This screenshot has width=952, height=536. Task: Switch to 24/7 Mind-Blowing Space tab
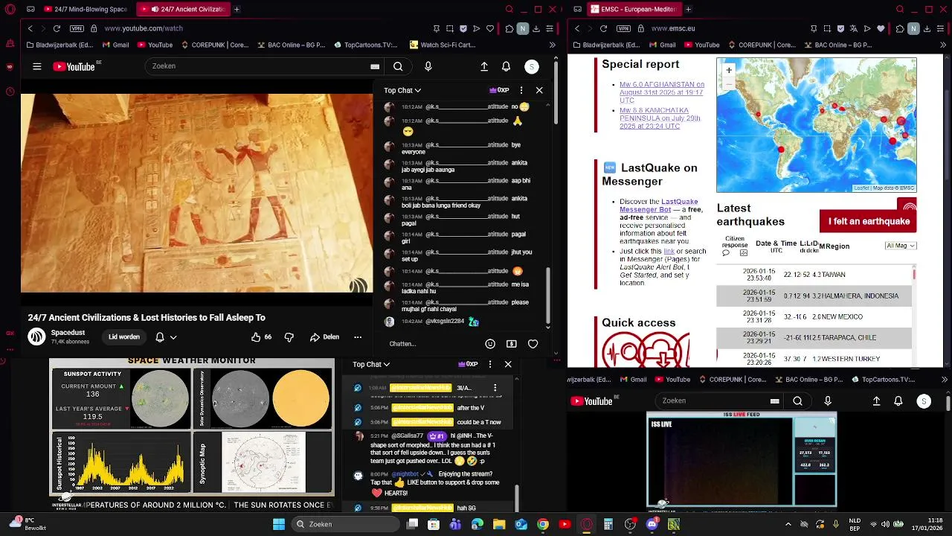86,9
